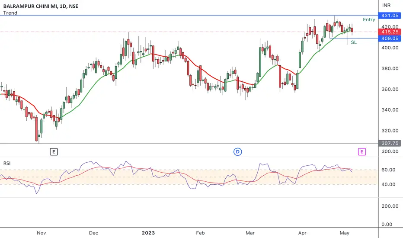Click the blue D dividend marker
This screenshot has height=238, width=403.
pyautogui.click(x=238, y=152)
